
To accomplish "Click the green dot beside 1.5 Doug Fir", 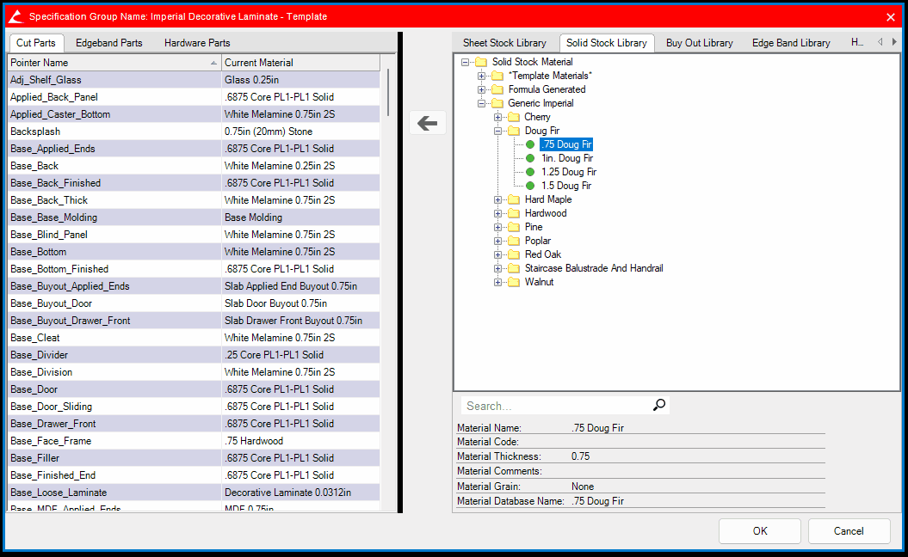I will 530,186.
